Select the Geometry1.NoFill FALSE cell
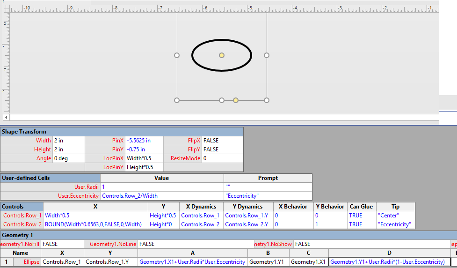The image size is (457, 268). coord(62,244)
